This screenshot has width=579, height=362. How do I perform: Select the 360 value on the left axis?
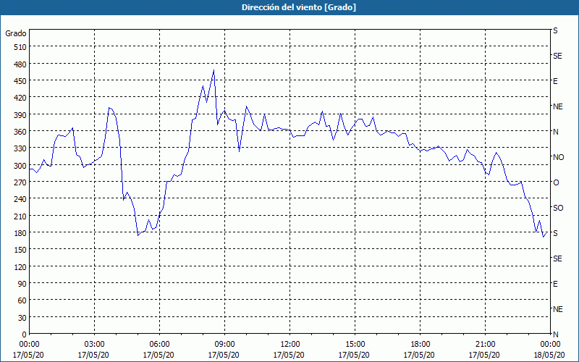(x=21, y=132)
